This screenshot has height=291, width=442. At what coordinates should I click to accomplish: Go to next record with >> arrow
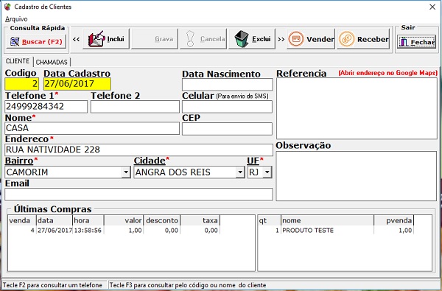pyautogui.click(x=281, y=39)
